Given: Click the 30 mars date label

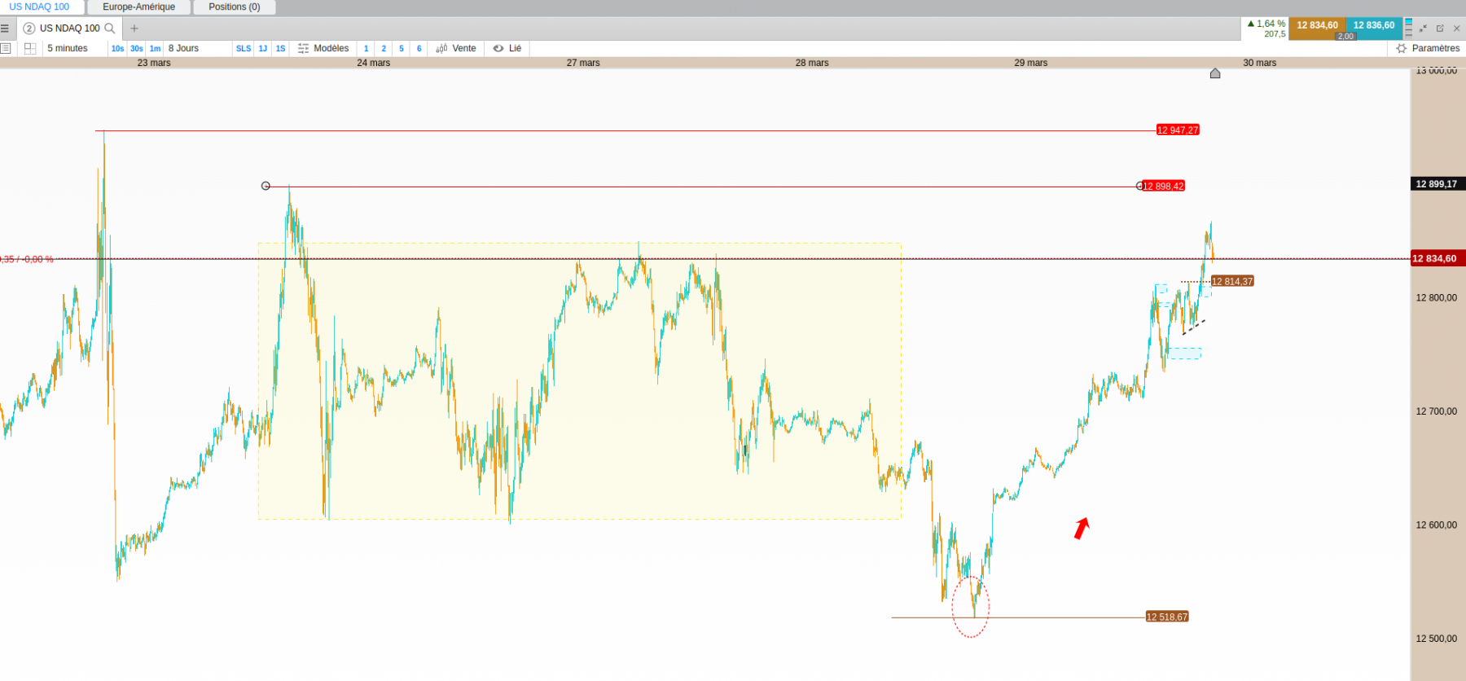Looking at the screenshot, I should 1260,63.
